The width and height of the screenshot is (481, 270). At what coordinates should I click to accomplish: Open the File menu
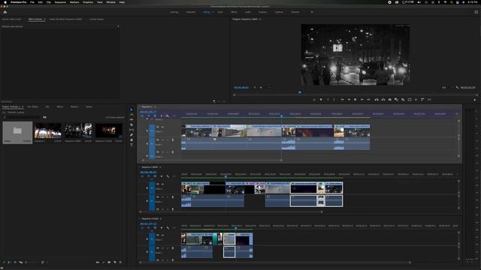(x=32, y=2)
